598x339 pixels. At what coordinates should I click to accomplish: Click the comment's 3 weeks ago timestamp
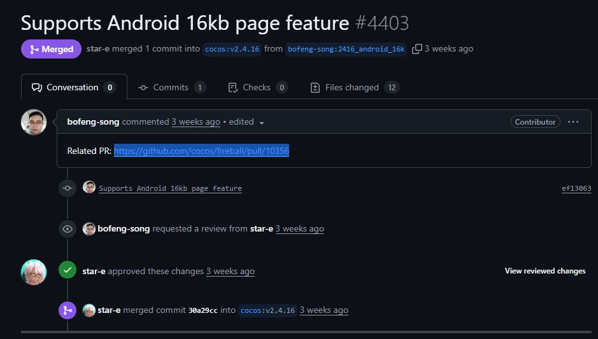coord(196,122)
